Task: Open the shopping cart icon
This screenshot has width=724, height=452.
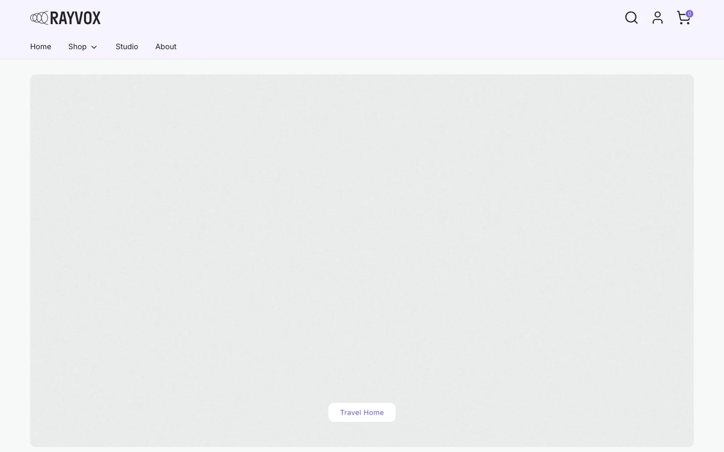Action: coord(684,18)
